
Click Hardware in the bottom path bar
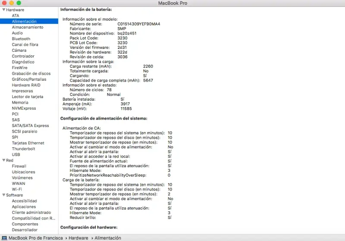[x=78, y=238]
